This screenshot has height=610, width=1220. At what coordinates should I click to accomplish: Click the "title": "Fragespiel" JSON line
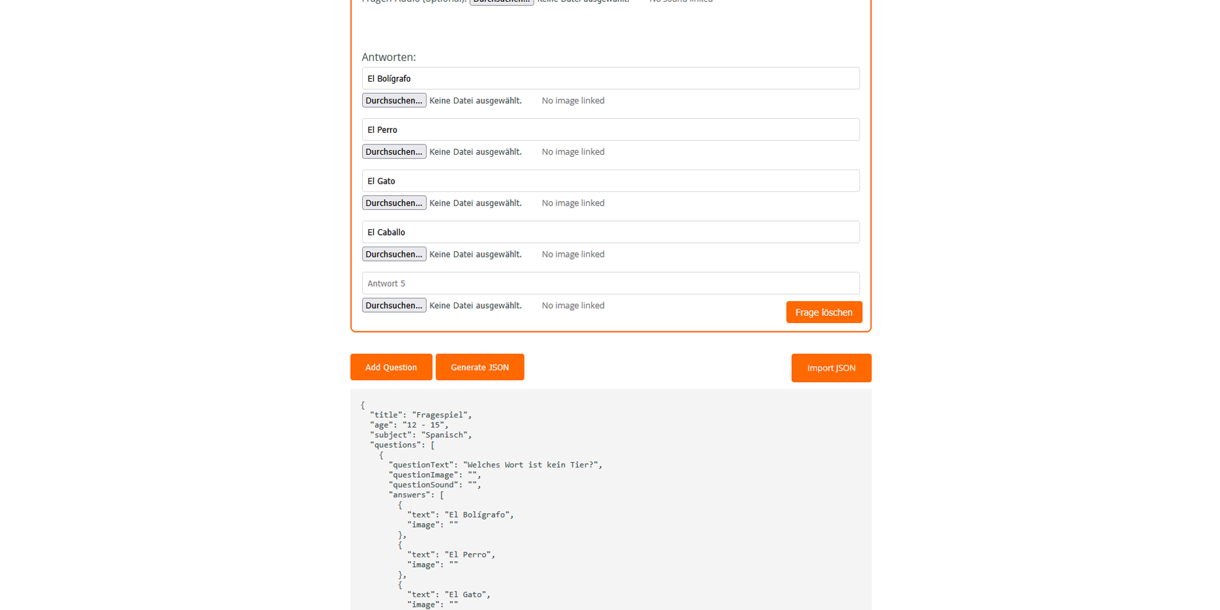point(421,415)
